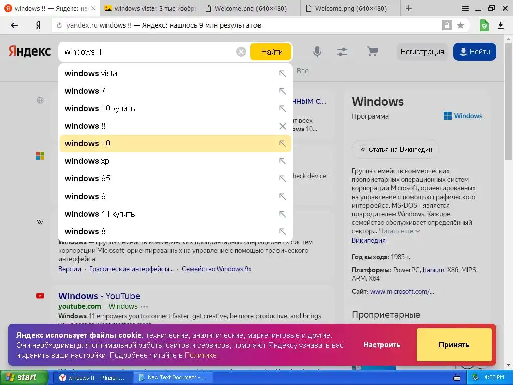Fill in 'windows vista' with its arrow icon
The width and height of the screenshot is (513, 385).
click(282, 73)
